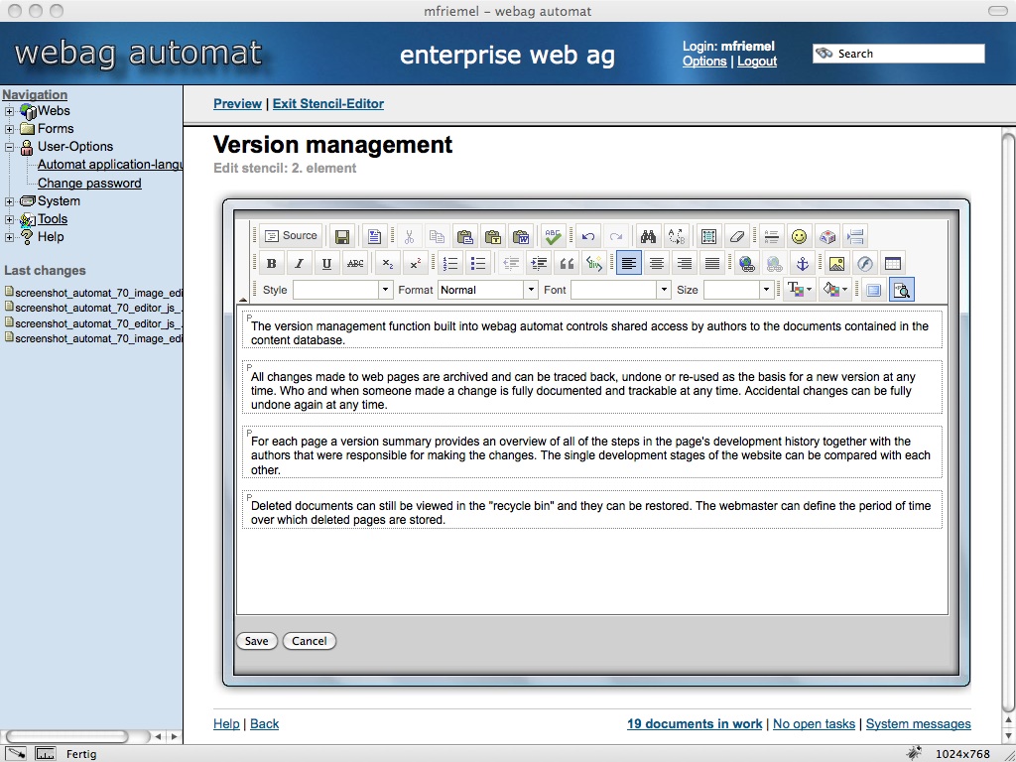The width and height of the screenshot is (1016, 762).
Task: Click Paste as plain text icon
Action: pos(493,236)
